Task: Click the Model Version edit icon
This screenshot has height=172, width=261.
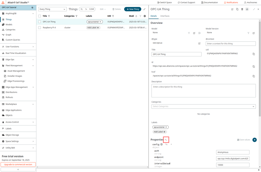Action: pyautogui.click(x=253, y=33)
